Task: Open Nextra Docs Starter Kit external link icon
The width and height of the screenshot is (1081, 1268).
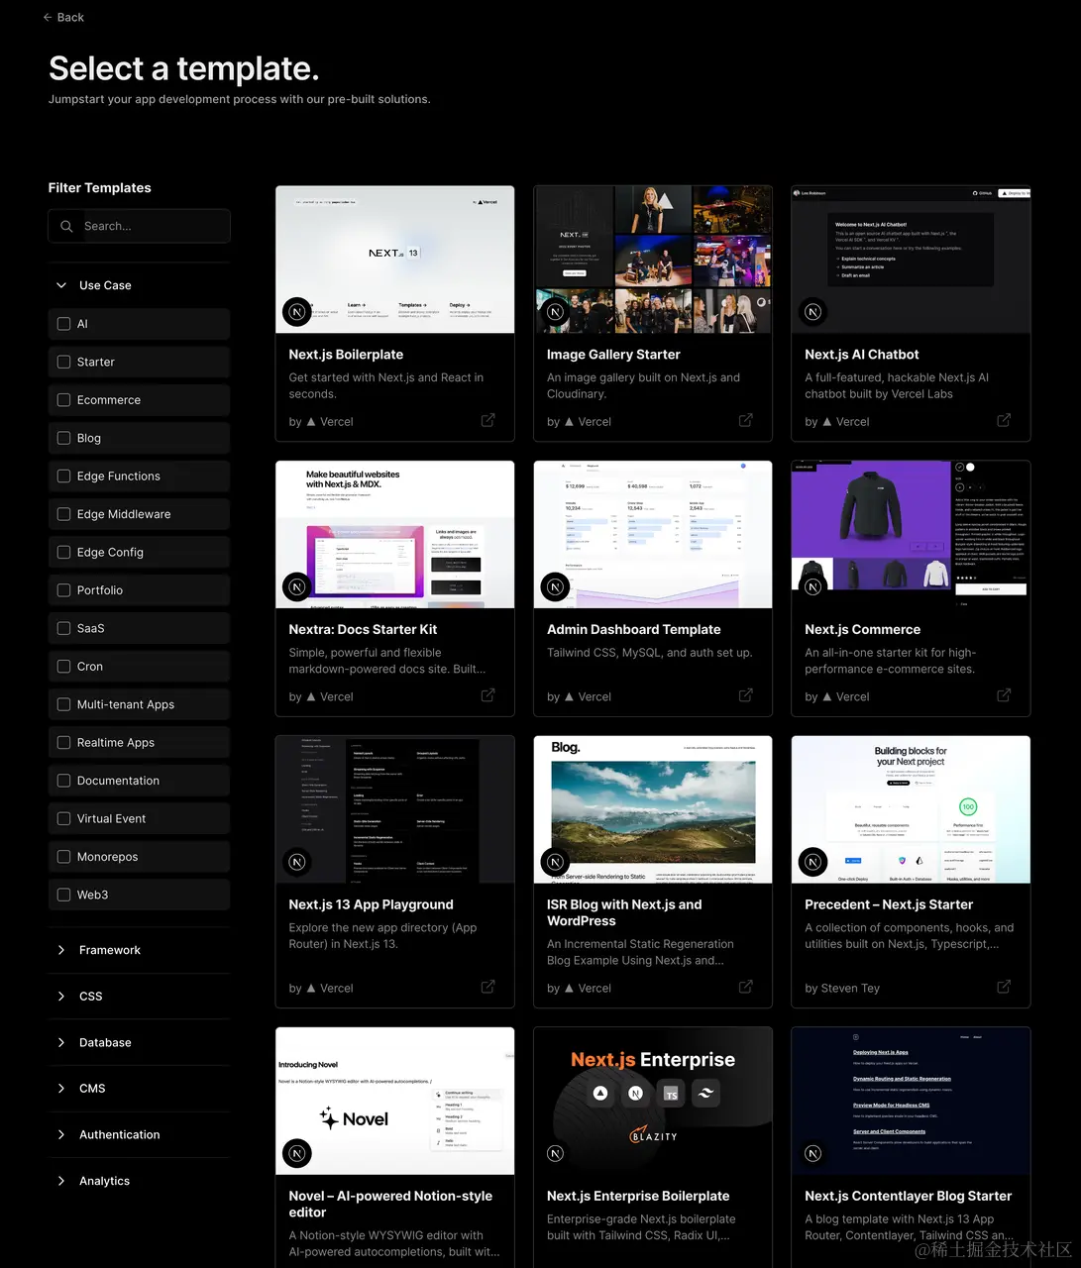Action: tap(488, 695)
